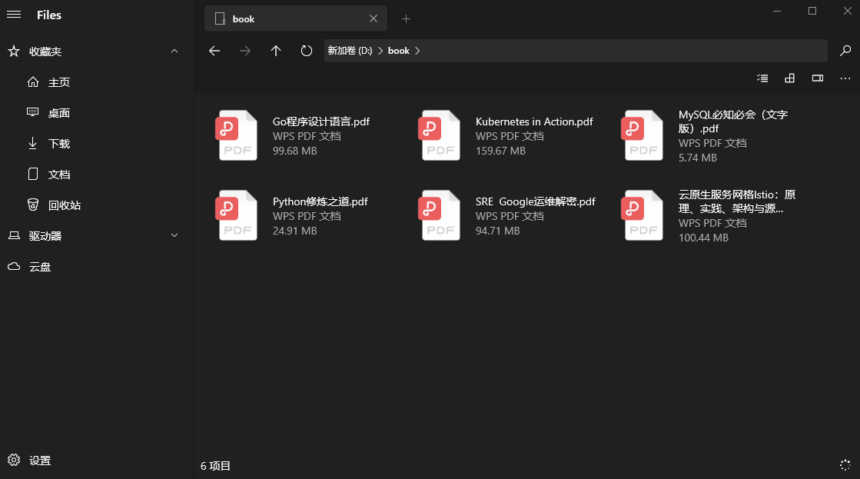This screenshot has width=860, height=479.
Task: Click the 设置 gear icon
Action: pos(14,460)
